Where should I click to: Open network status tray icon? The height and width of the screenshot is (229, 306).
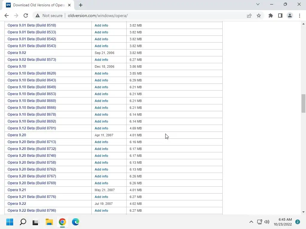259,222
